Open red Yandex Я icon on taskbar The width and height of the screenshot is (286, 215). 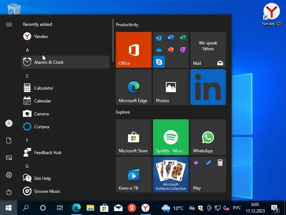click(132, 208)
